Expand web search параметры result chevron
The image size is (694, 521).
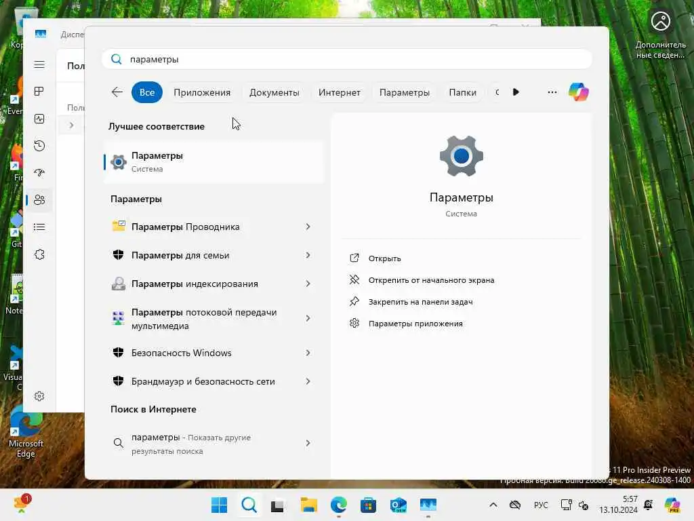(308, 442)
